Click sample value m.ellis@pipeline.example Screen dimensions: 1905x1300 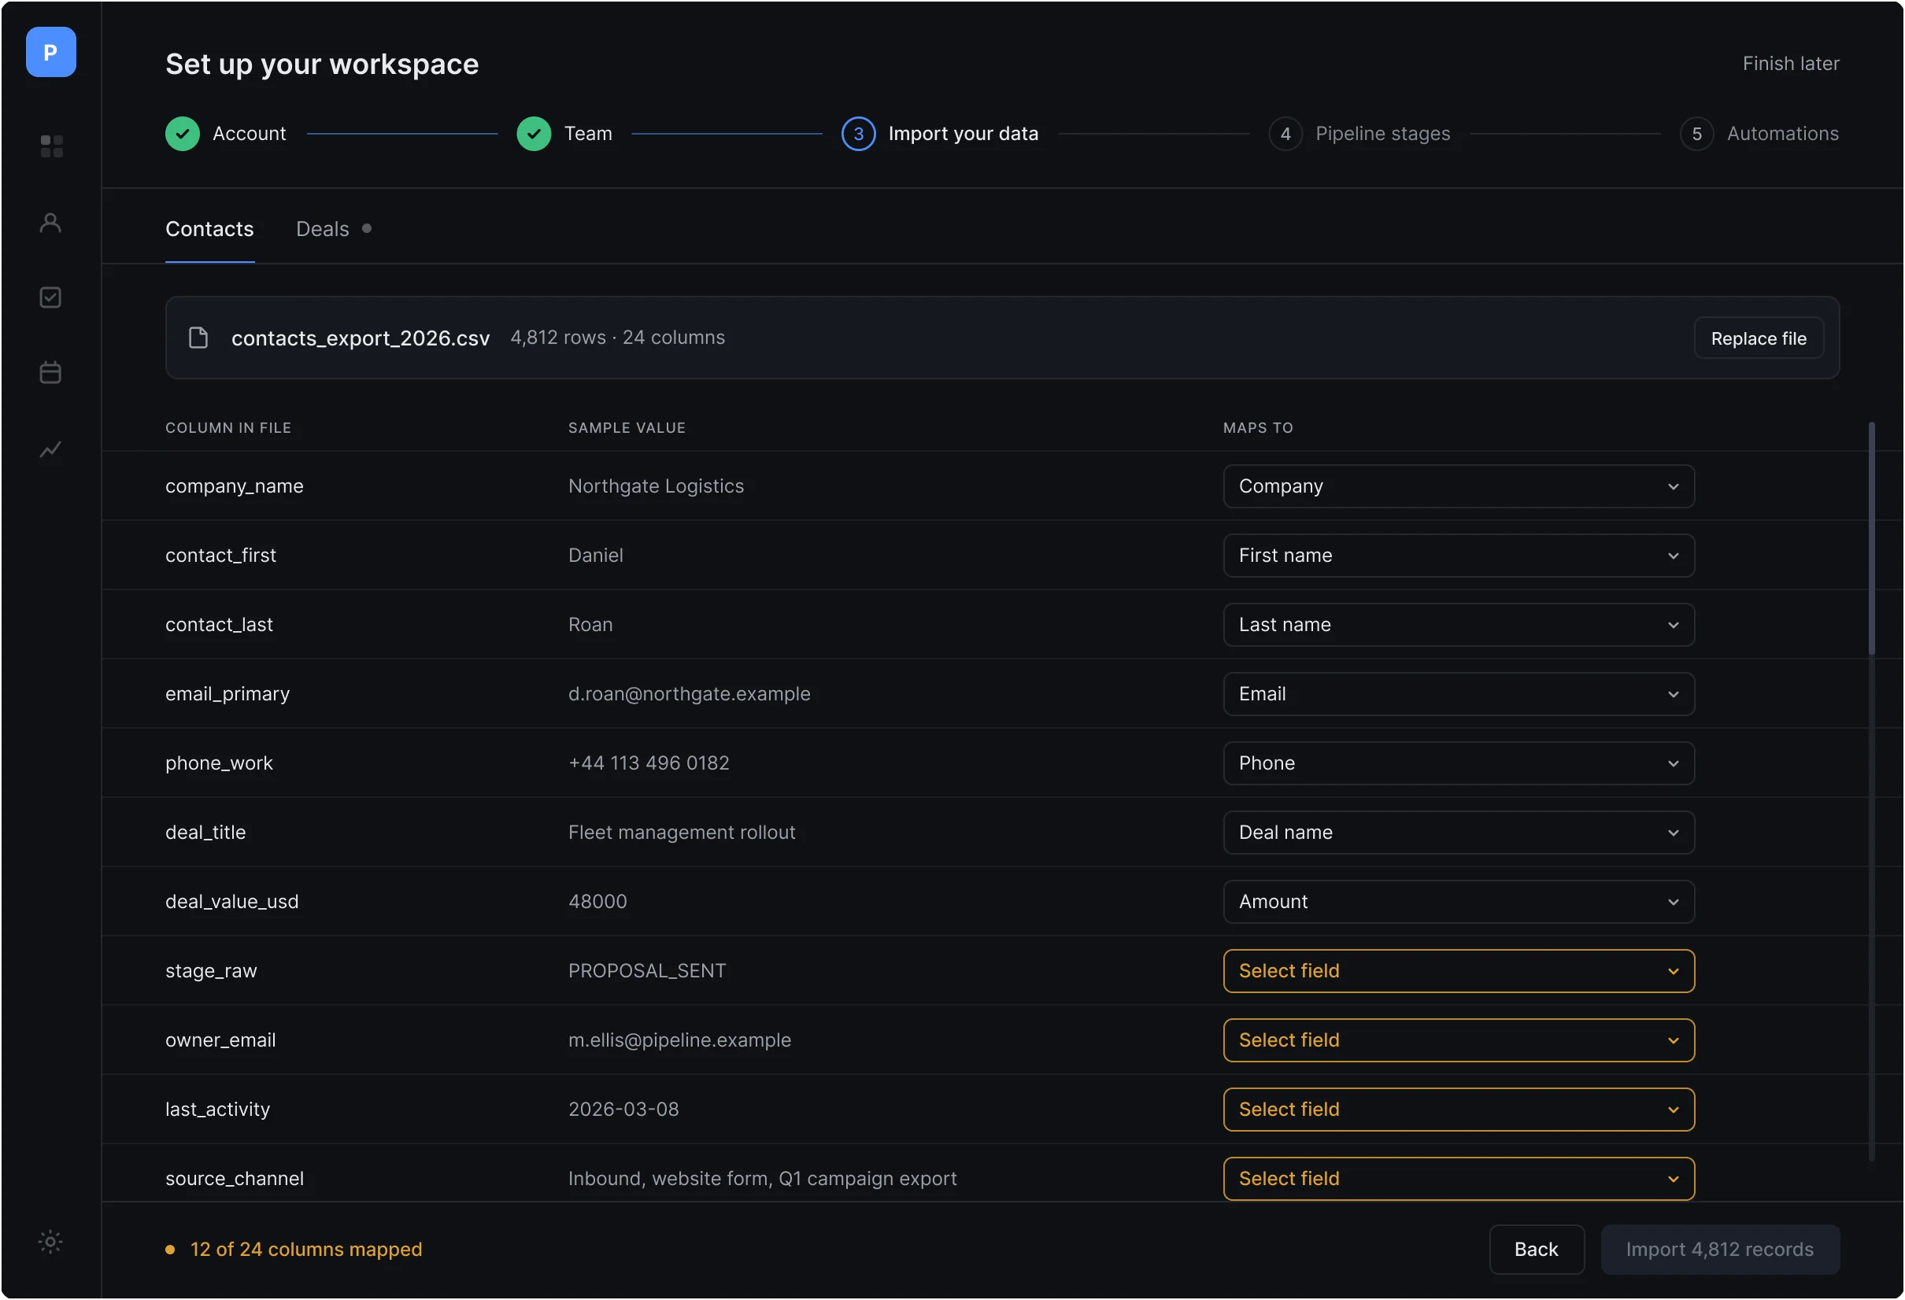680,1041
